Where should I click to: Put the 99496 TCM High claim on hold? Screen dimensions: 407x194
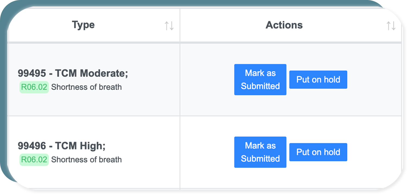(x=318, y=152)
